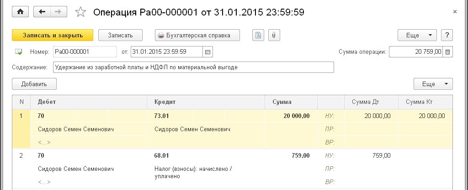Add operation to favorites with star
This screenshot has height=190, width=468.
click(80, 12)
